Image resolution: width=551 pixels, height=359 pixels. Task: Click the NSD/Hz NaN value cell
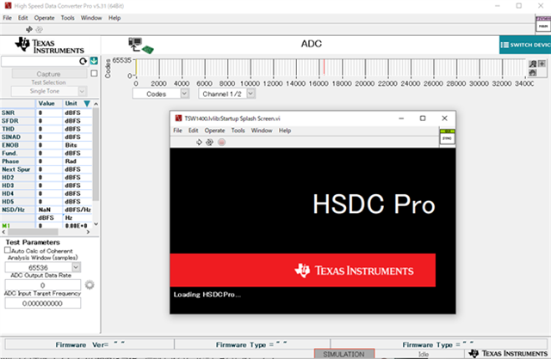click(49, 210)
